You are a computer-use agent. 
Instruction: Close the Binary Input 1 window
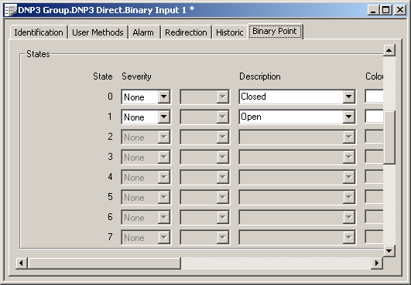coord(400,10)
